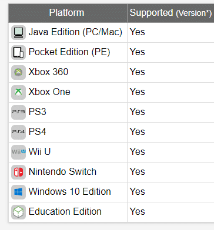
Task: Click the PS4 logo icon
Action: (x=18, y=132)
